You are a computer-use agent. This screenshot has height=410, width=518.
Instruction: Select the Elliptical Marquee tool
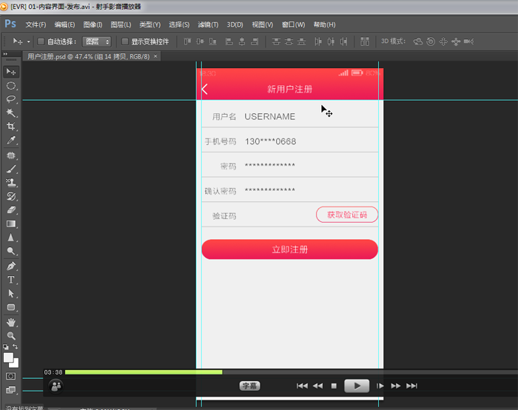[x=11, y=86]
